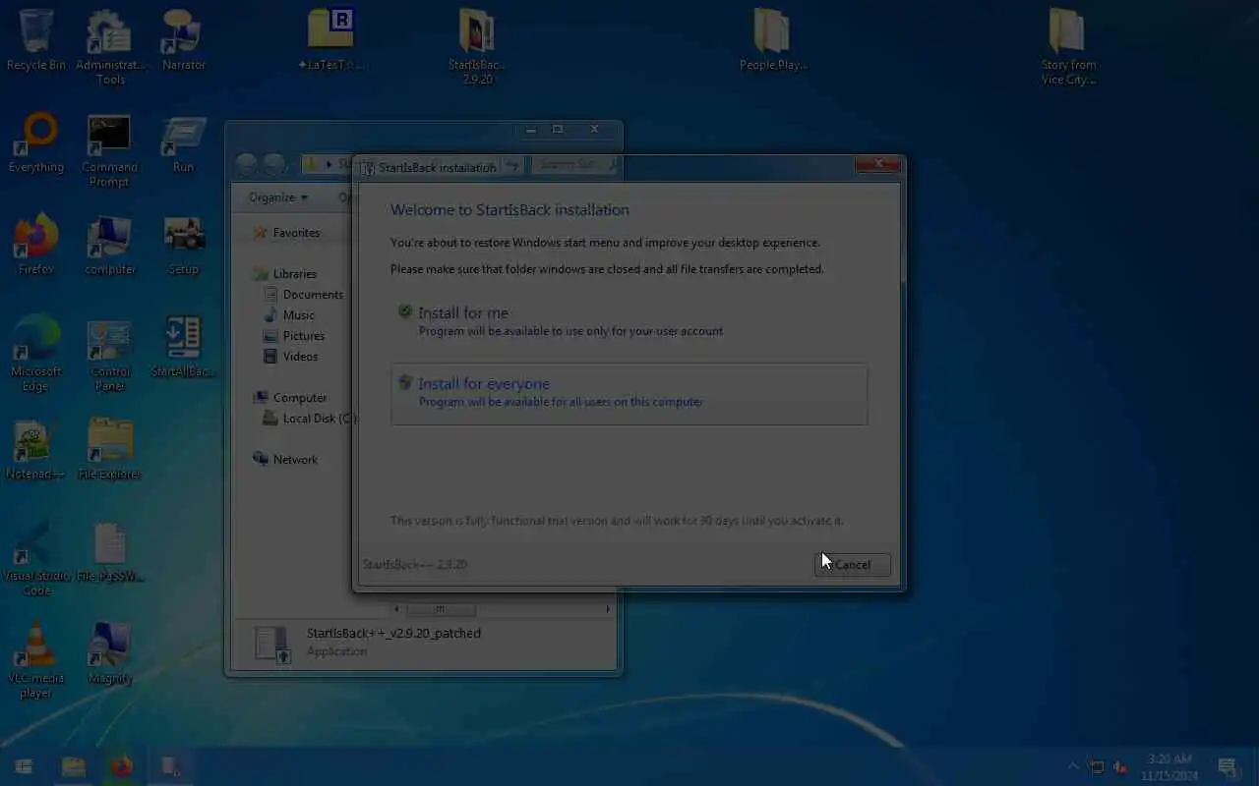Open the network tray icon
This screenshot has height=786, width=1259.
coord(1096,766)
